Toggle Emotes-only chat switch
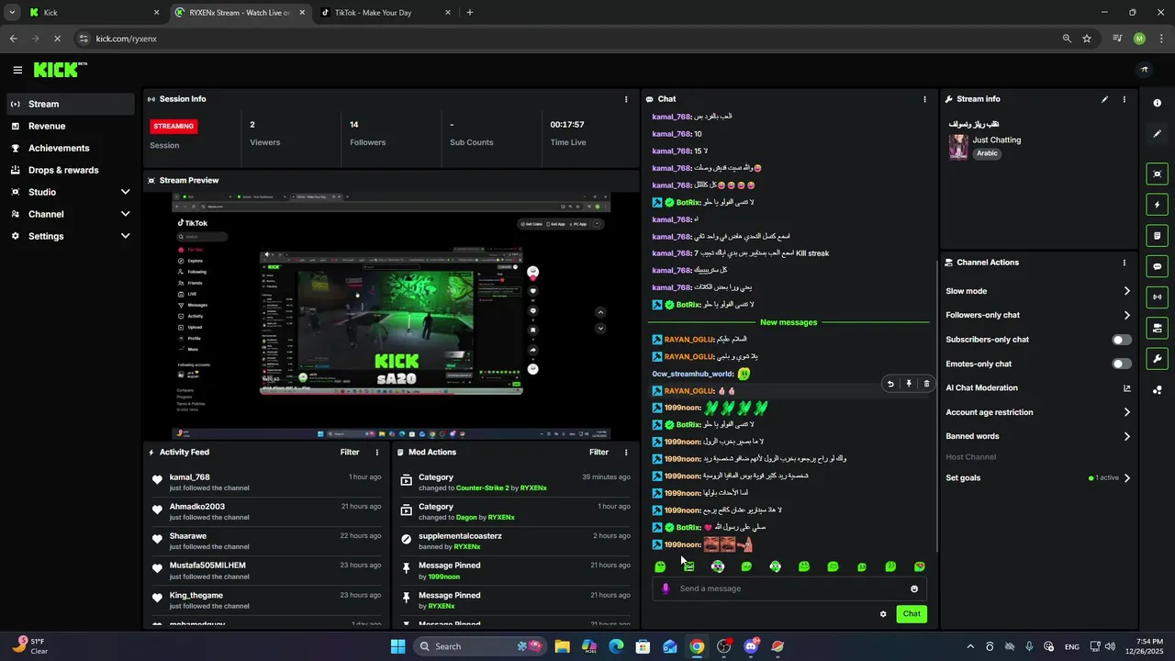The width and height of the screenshot is (1175, 661). tap(1122, 364)
